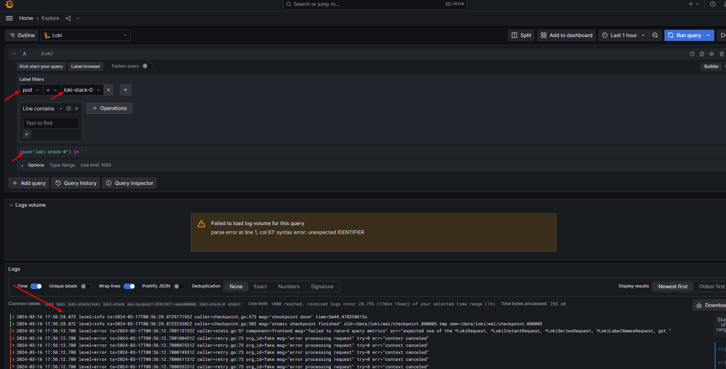Screen dimensions: 726x369
Task: Open the hamburger navigation menu
Action: point(9,18)
